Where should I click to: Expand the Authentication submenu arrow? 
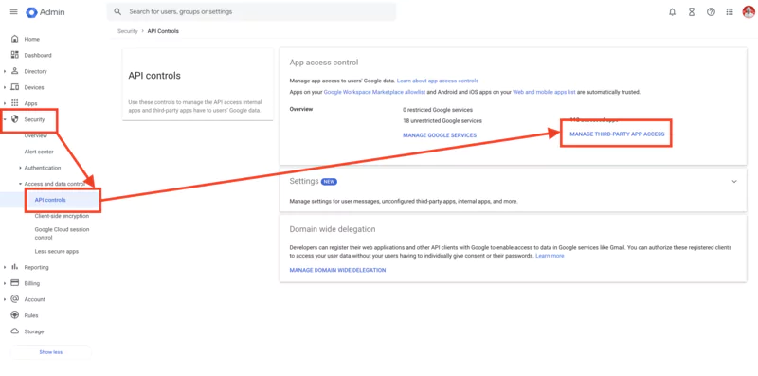20,168
